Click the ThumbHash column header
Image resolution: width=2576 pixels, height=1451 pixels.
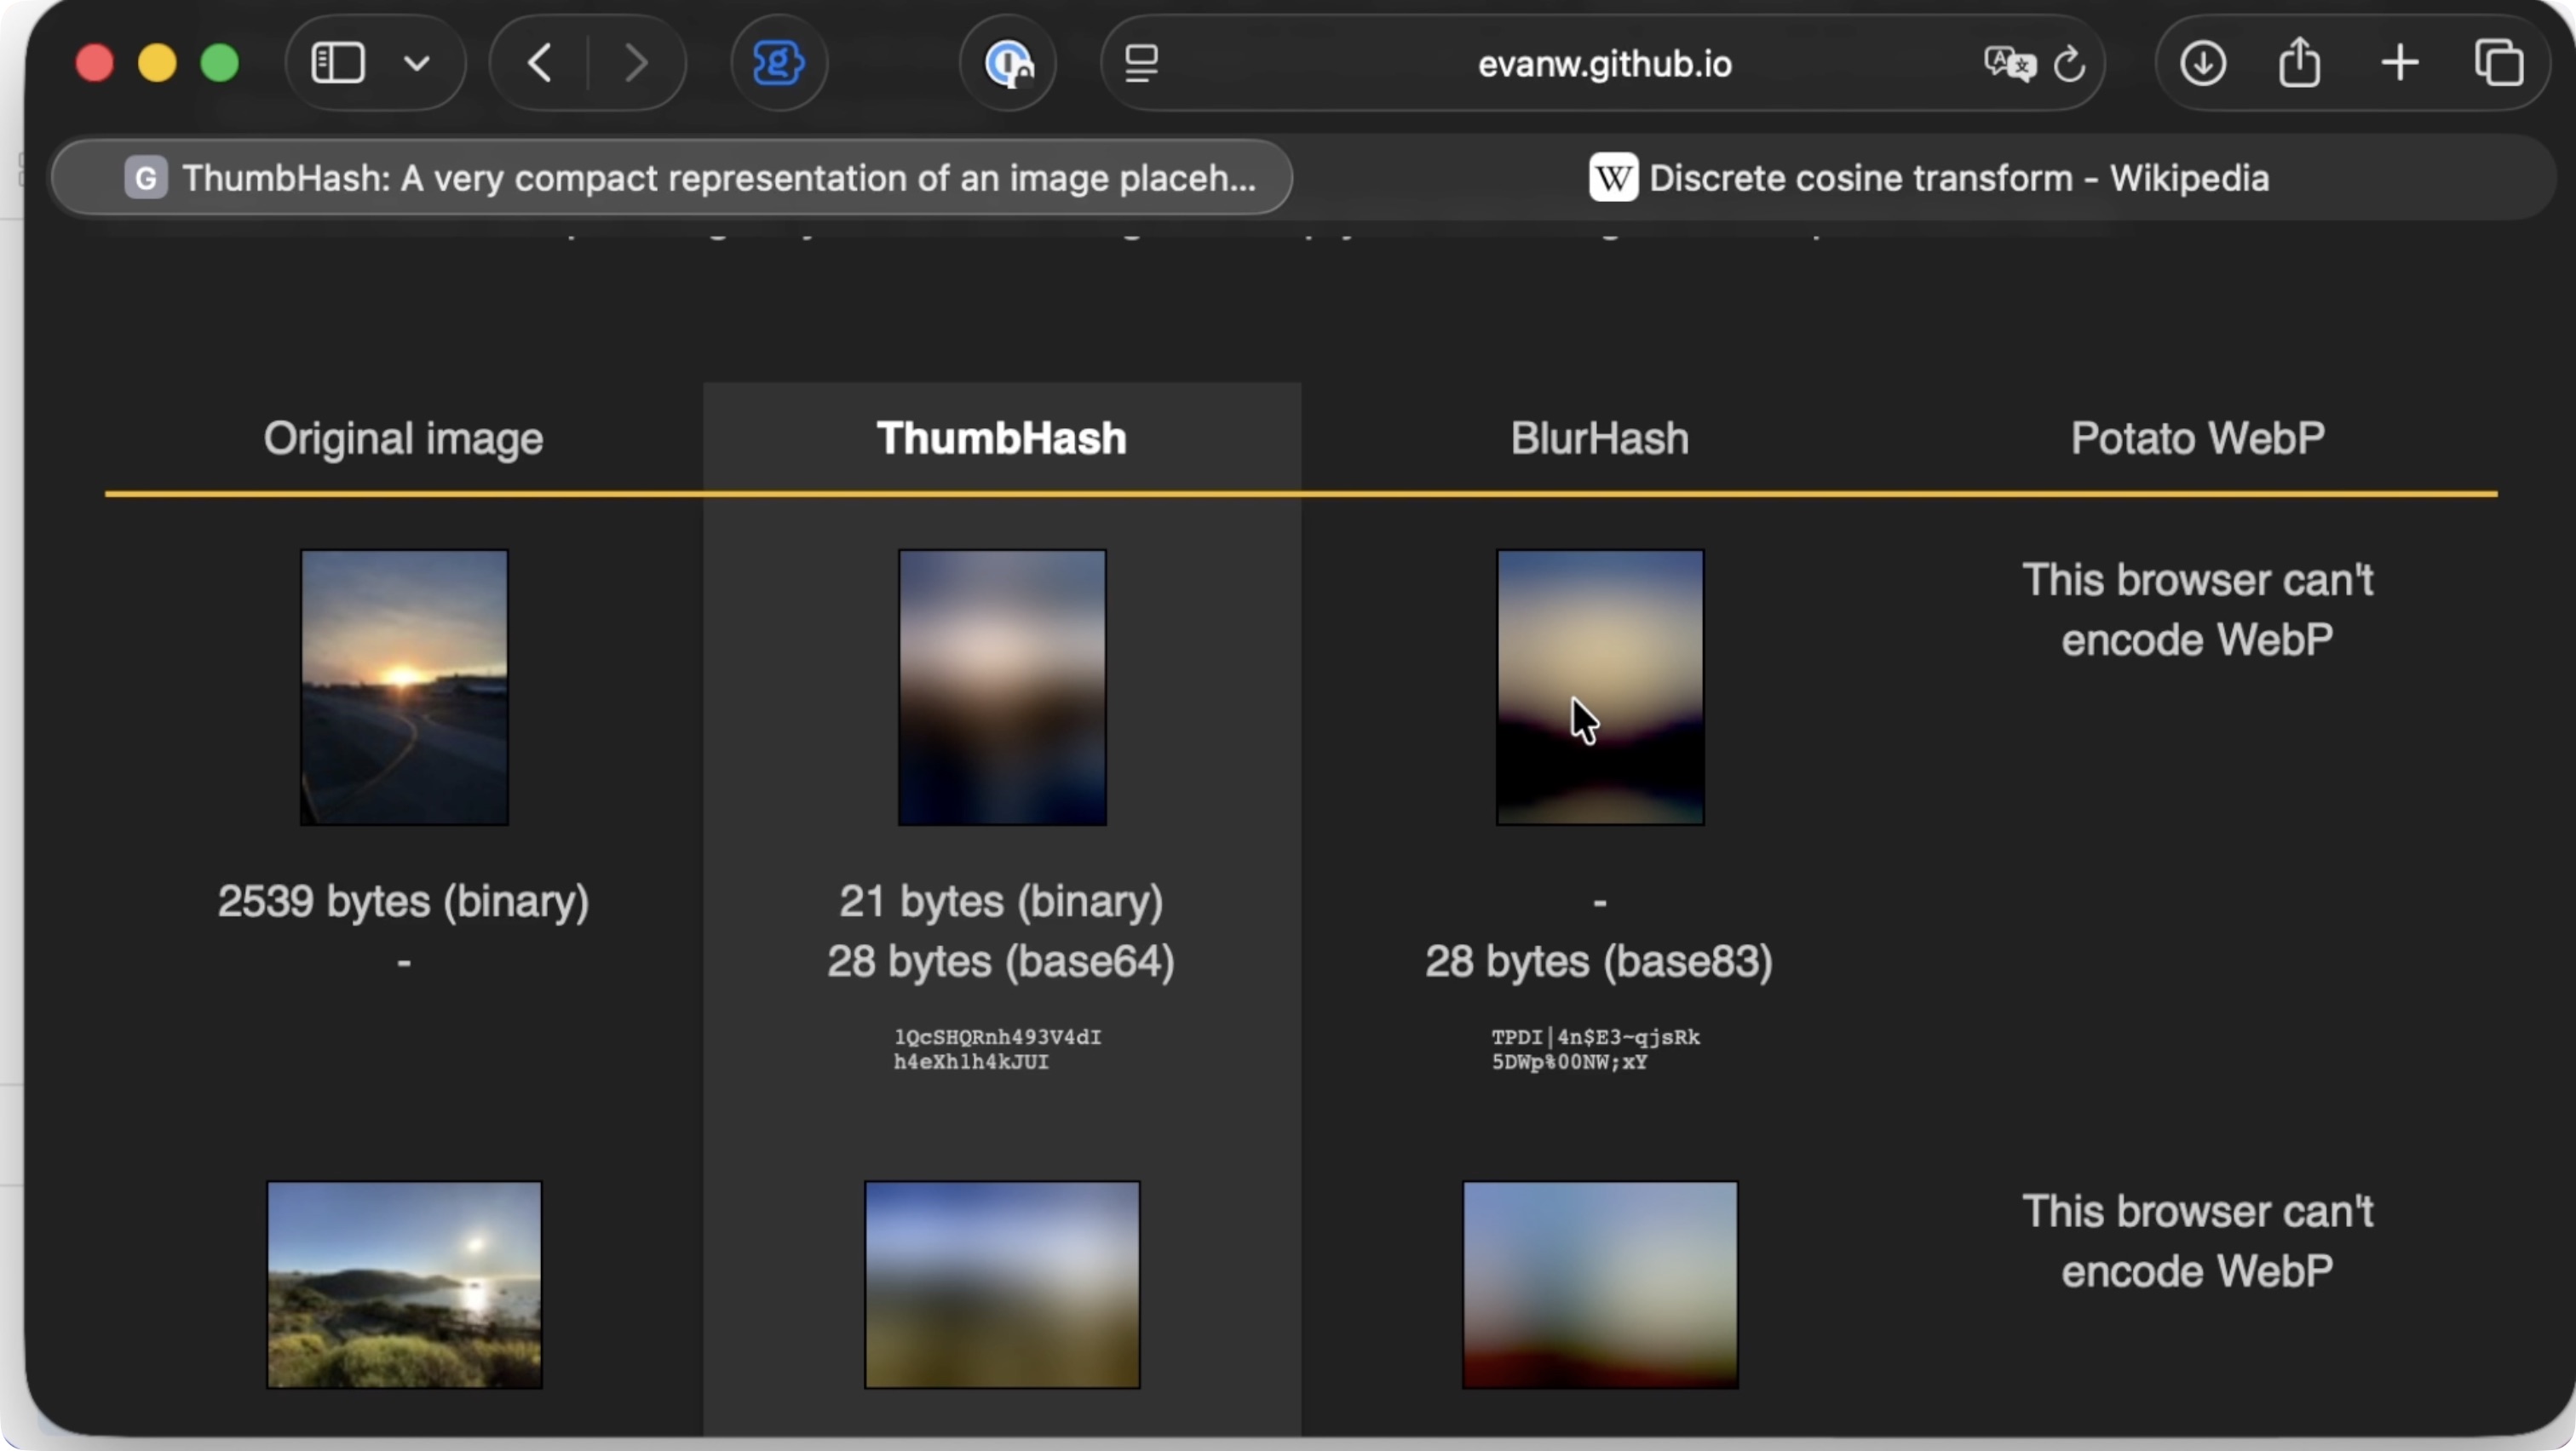point(1001,438)
